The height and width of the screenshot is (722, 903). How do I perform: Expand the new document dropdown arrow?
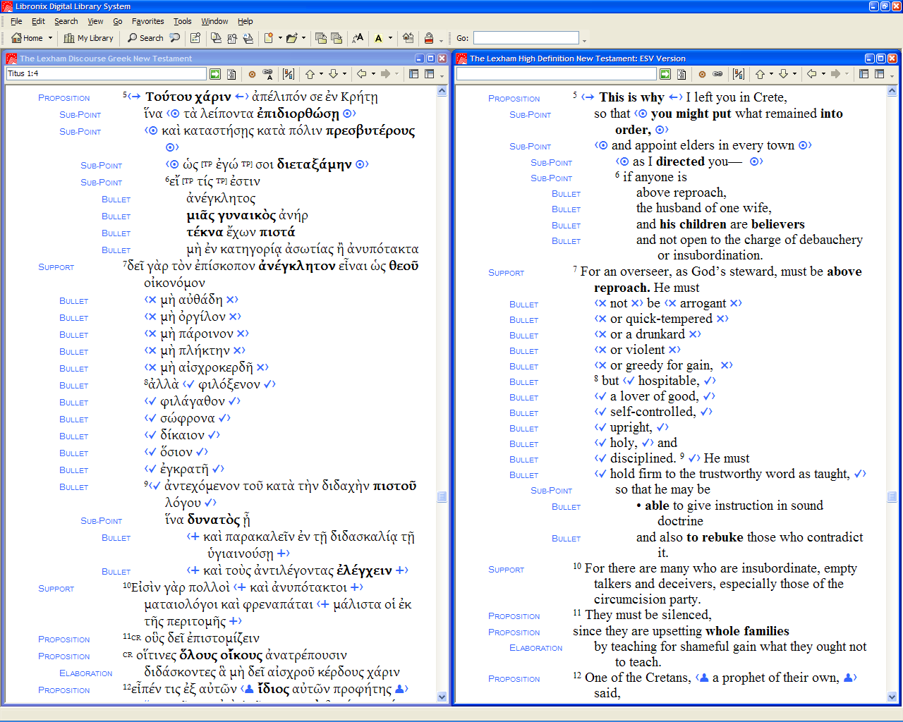pos(280,38)
